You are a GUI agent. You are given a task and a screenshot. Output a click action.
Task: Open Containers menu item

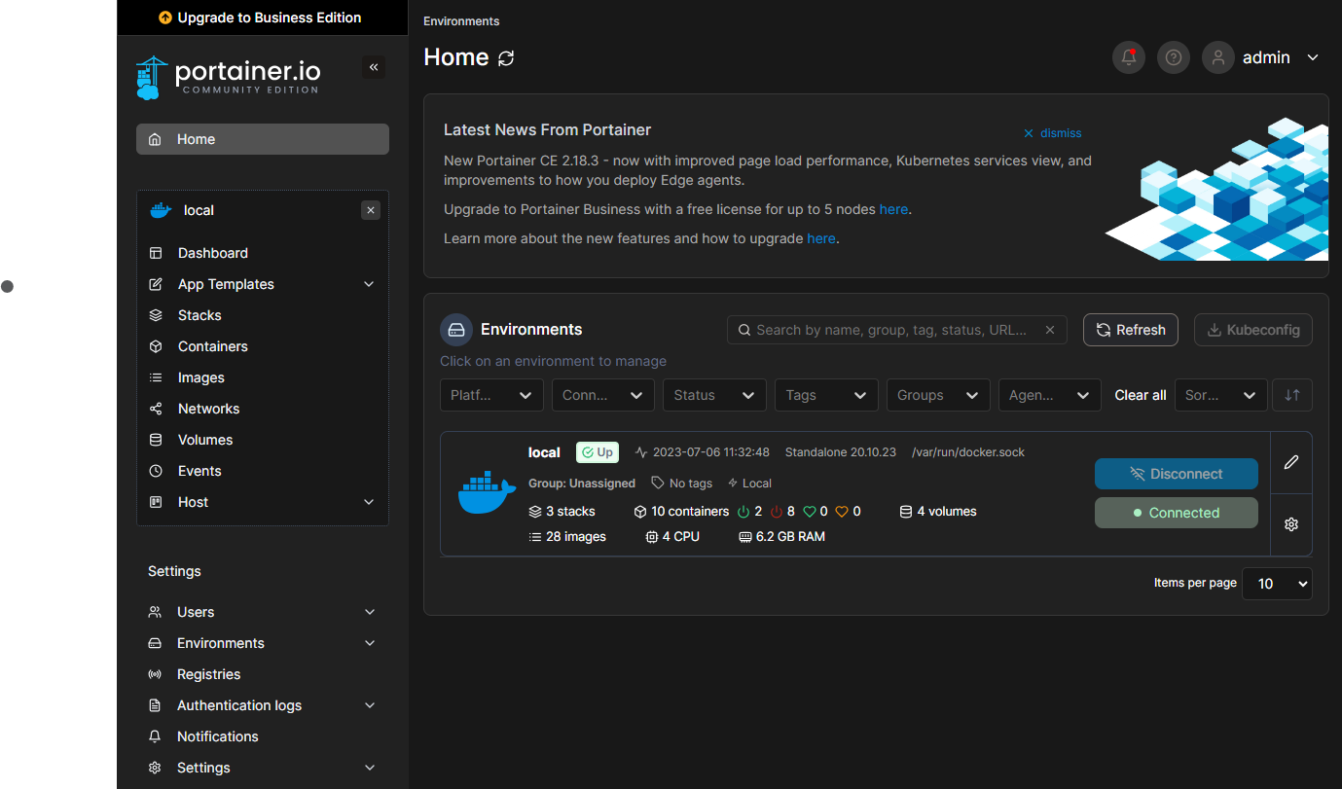[213, 346]
